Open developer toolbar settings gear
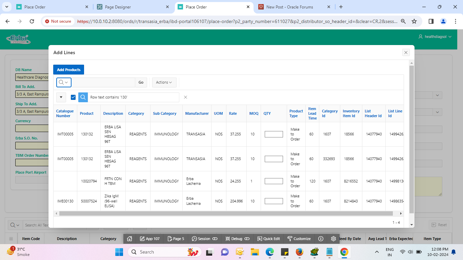This screenshot has height=260, width=463. pyautogui.click(x=334, y=239)
